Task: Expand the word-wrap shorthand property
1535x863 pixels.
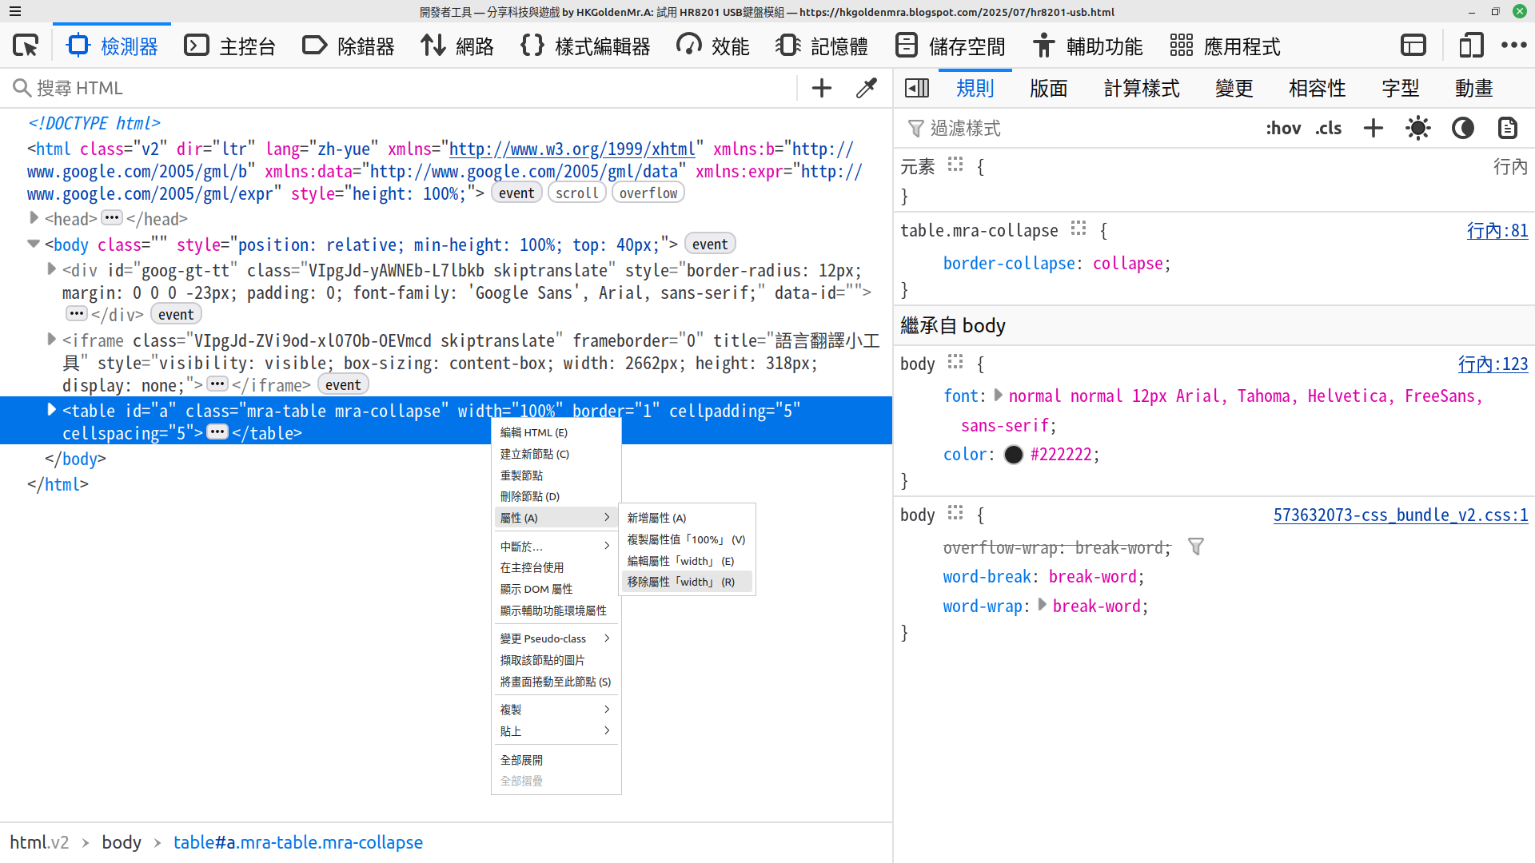Action: coord(1042,605)
